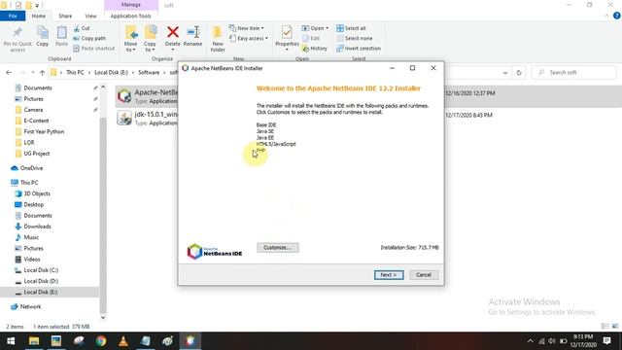Viewport: 622px width, 350px height.
Task: Create a New folder from ribbon
Action: [x=218, y=39]
